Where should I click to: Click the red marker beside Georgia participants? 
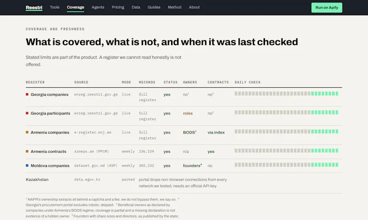(27, 113)
